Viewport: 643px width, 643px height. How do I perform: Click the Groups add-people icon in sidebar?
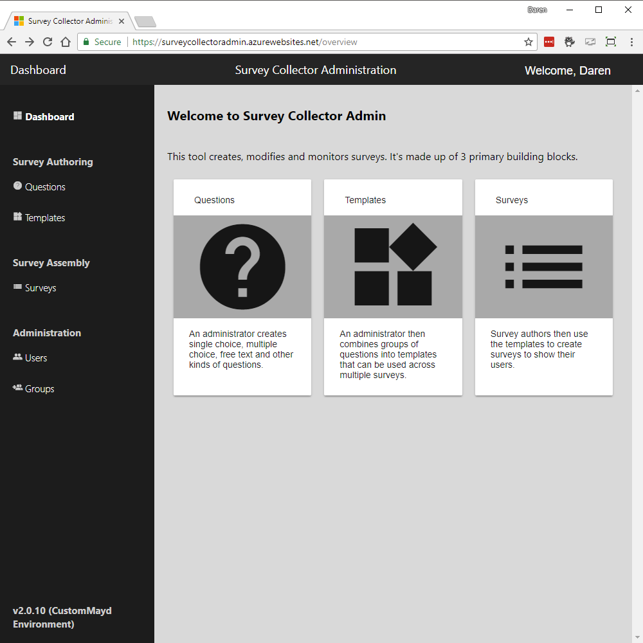(17, 388)
